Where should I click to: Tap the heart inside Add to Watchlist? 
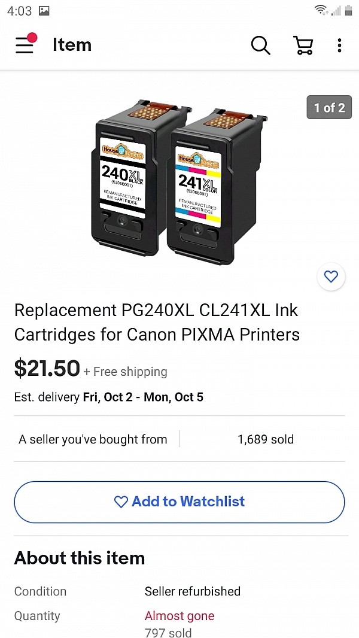pyautogui.click(x=121, y=502)
